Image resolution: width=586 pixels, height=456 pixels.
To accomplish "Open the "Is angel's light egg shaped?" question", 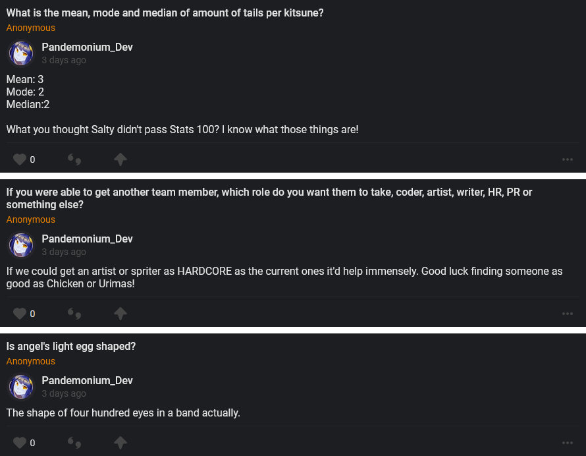I will [71, 346].
